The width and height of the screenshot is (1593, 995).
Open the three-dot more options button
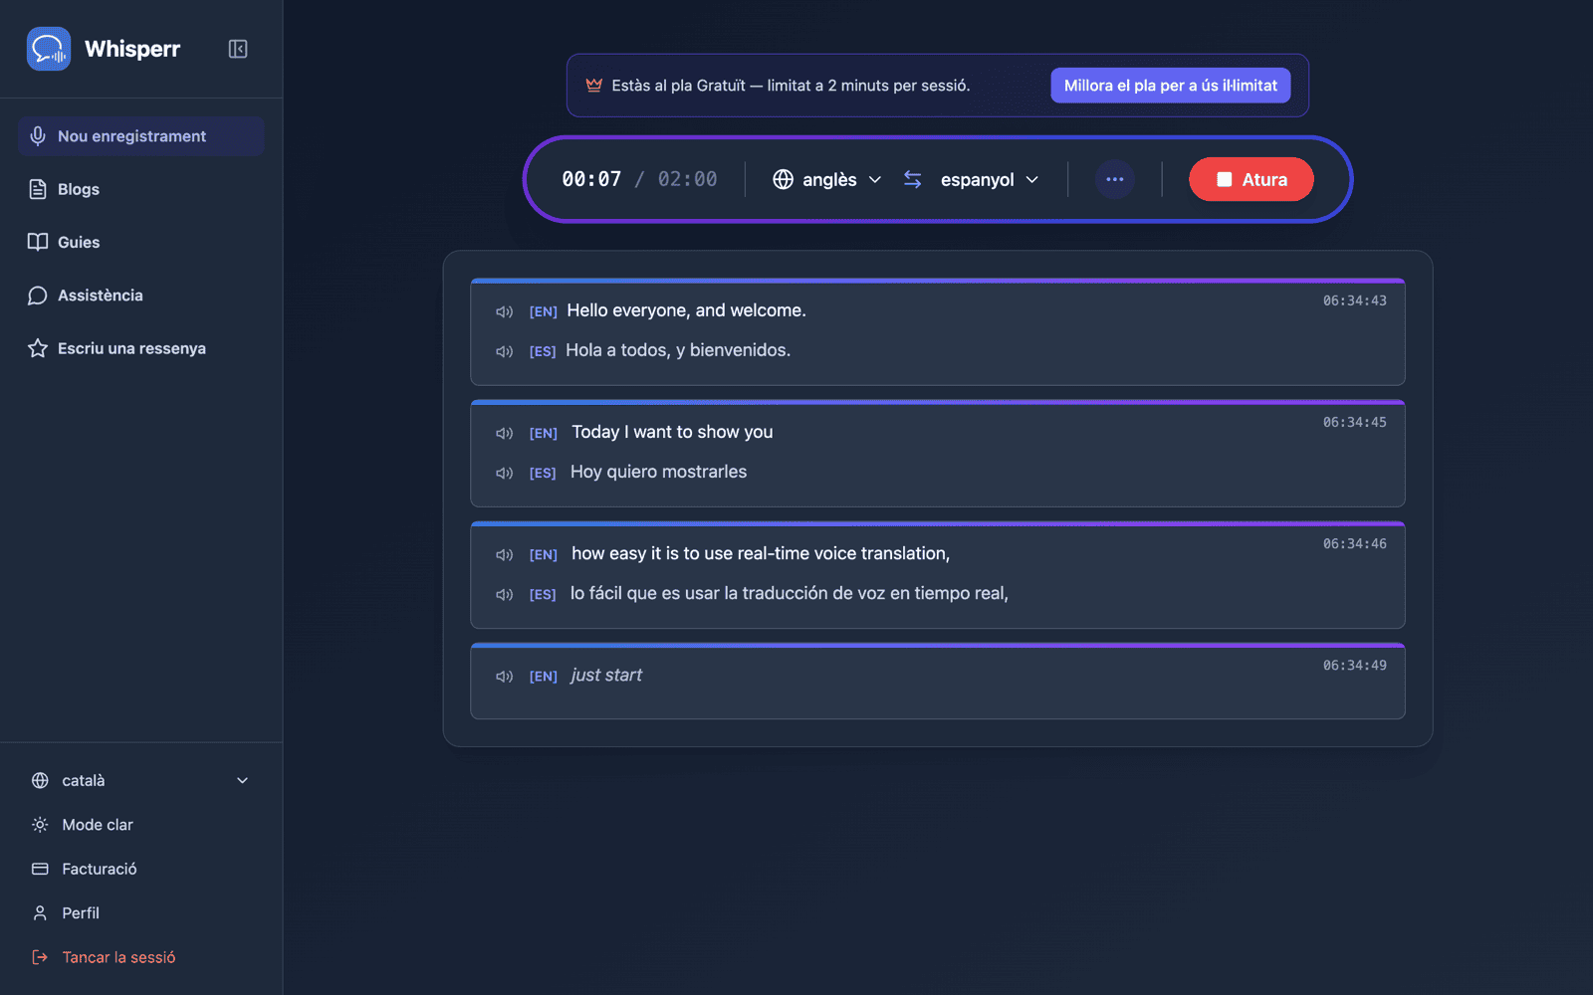1115,179
